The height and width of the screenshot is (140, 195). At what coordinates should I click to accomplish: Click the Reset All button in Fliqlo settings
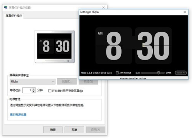pos(181,73)
